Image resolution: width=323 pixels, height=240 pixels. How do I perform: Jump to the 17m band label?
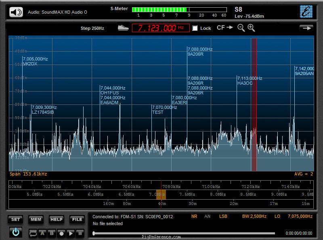(274, 204)
